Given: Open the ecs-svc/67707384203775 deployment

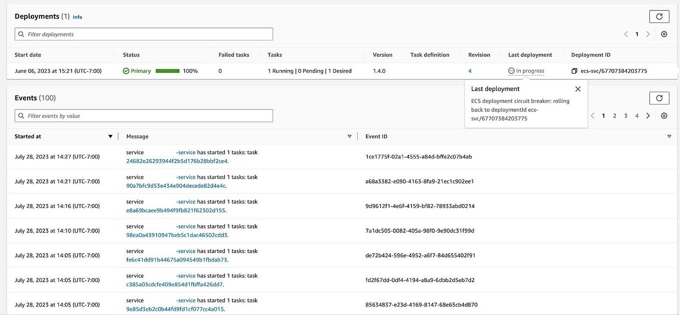Looking at the screenshot, I should [614, 70].
